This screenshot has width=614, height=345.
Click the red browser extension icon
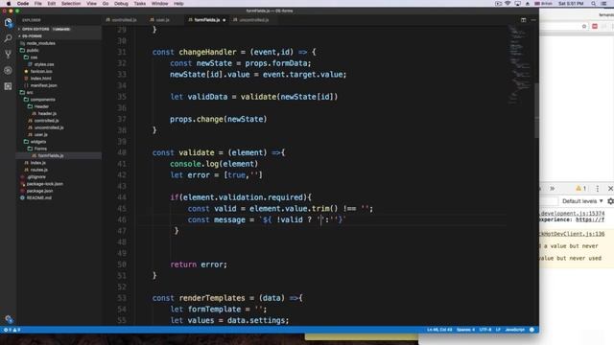pyautogui.click(x=595, y=26)
